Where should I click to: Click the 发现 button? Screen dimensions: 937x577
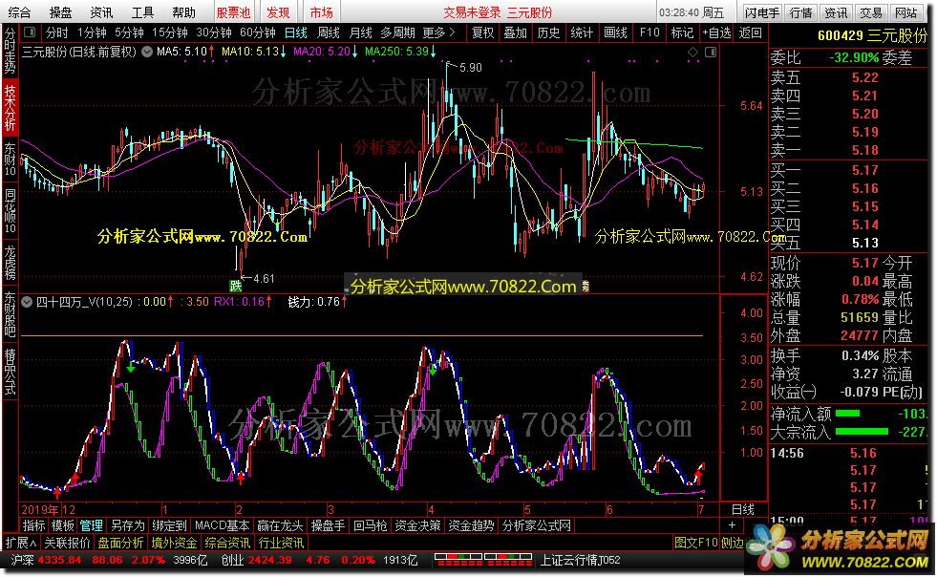277,12
